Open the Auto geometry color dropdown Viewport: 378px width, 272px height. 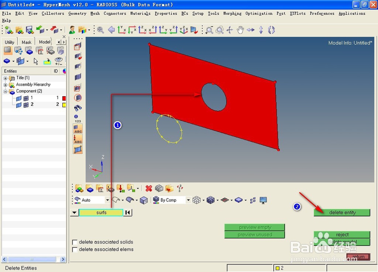pos(107,200)
